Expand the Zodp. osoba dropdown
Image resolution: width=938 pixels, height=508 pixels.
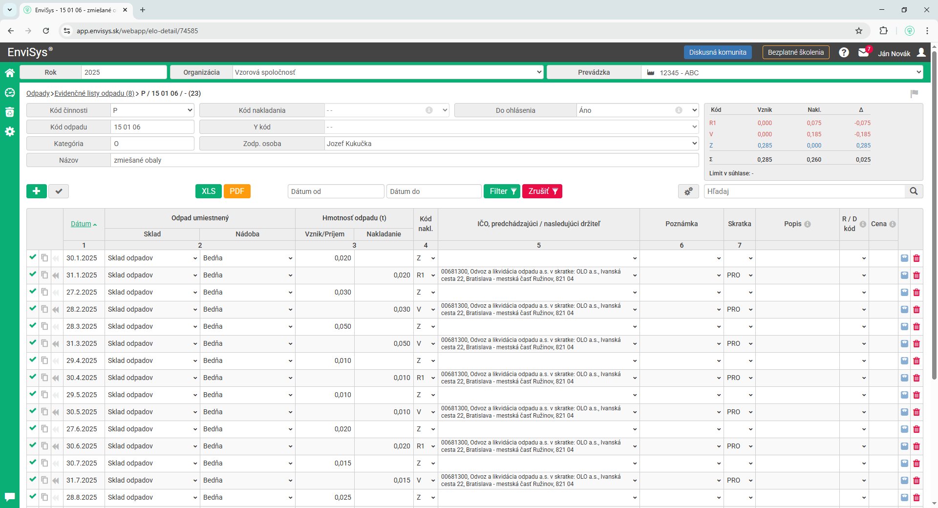pyautogui.click(x=512, y=144)
